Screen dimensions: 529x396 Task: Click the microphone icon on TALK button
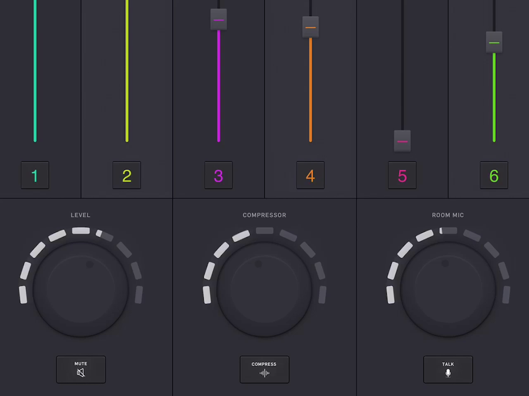[x=448, y=373]
